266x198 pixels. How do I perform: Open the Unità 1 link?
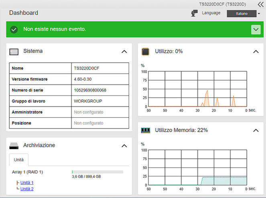point(27,183)
